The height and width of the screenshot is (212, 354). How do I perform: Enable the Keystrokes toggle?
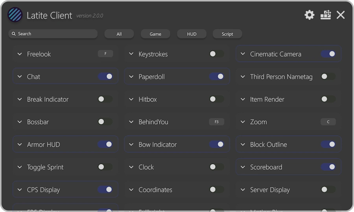(216, 54)
